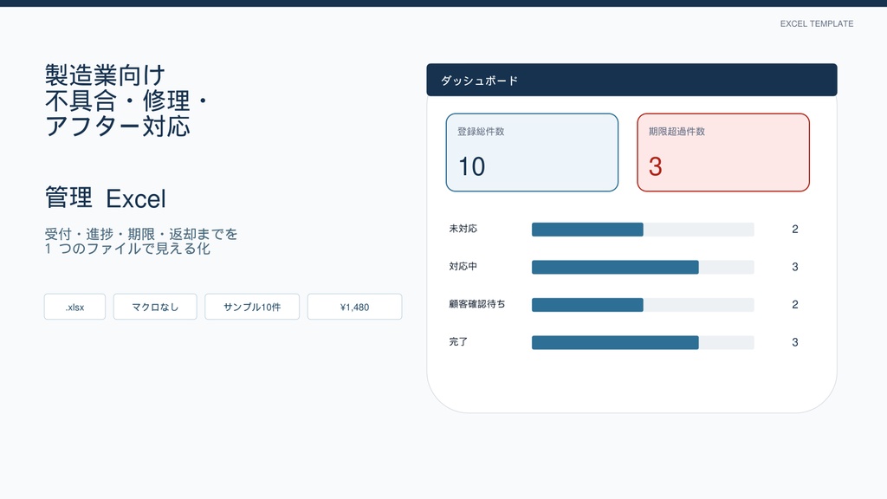Click the サンプル10件 badge
Screen dimensions: 887x499
(x=252, y=307)
